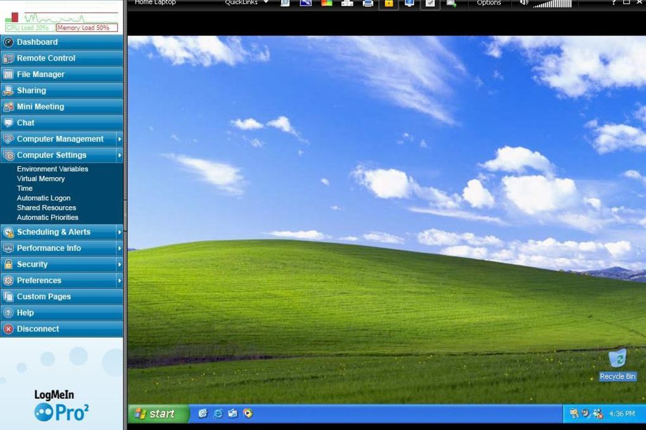Launch Windows Media Player from quick launch
The image size is (646, 430).
tap(248, 413)
